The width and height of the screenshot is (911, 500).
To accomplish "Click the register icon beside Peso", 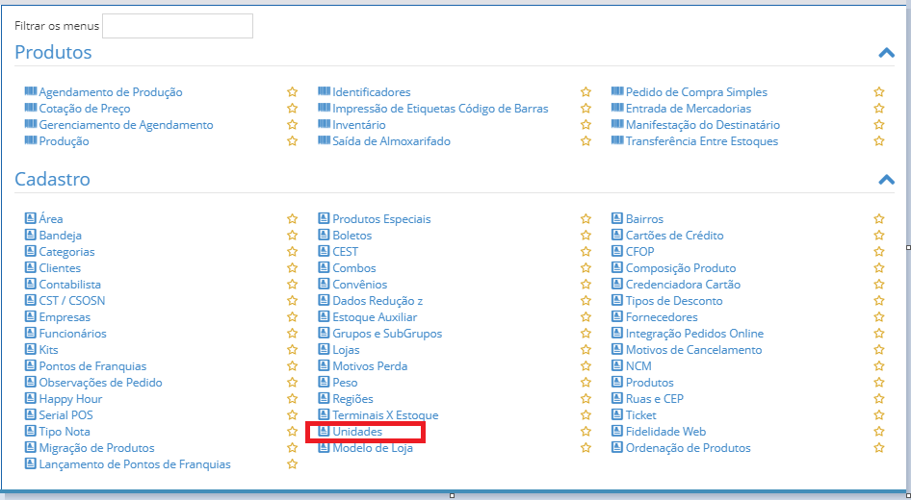I will [325, 382].
